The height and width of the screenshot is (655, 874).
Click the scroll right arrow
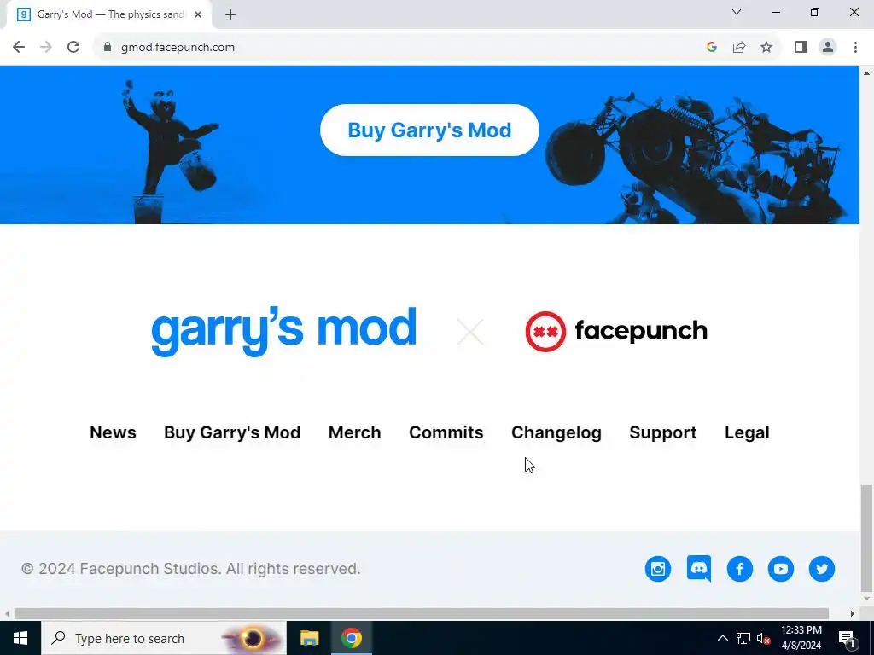point(853,614)
